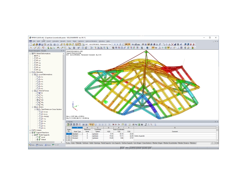This screenshot has width=247, height=185.
Task: Switch to the Nodal Supports table tab
Action: (x=106, y=143)
